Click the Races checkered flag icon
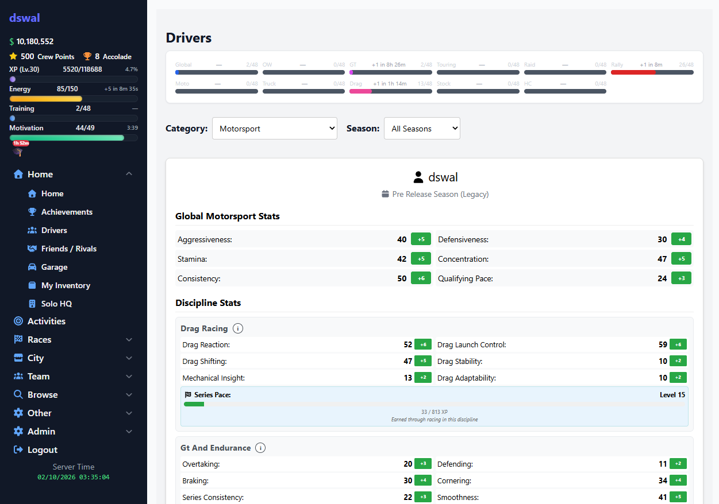The width and height of the screenshot is (719, 504). pyautogui.click(x=18, y=340)
